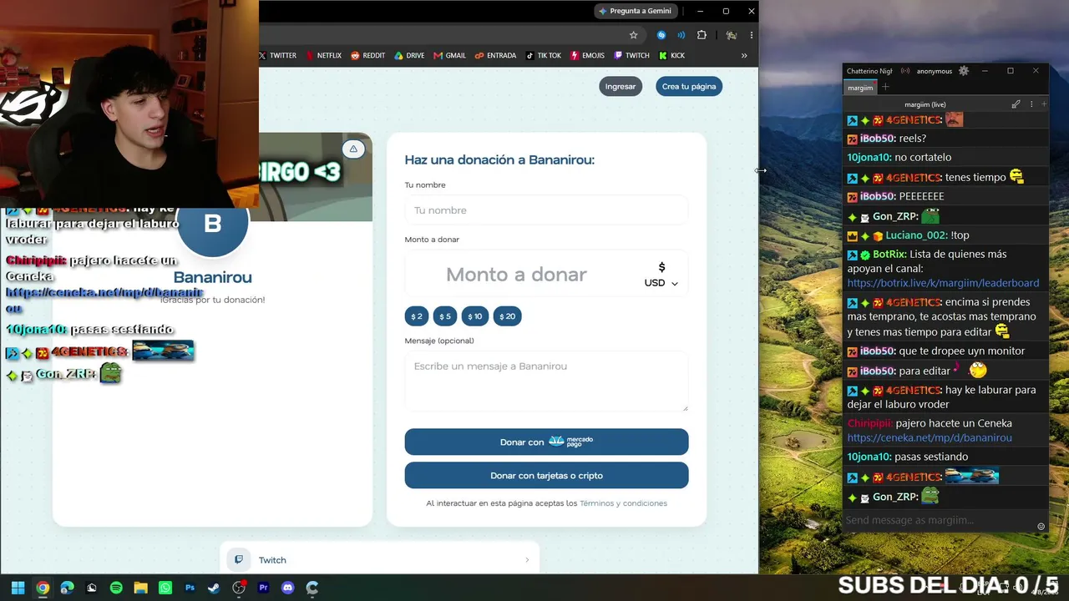Open Chrome's Extensions puzzle icon
The image size is (1069, 601).
tap(702, 35)
